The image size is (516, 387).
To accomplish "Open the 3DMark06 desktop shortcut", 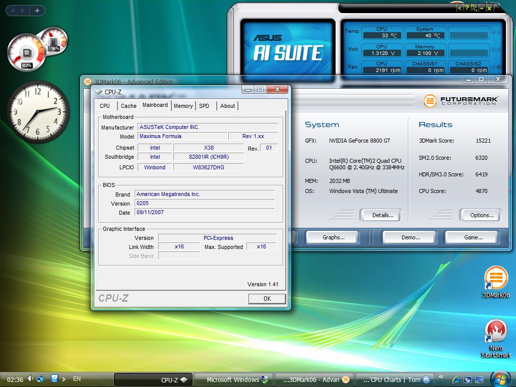I will click(x=496, y=282).
